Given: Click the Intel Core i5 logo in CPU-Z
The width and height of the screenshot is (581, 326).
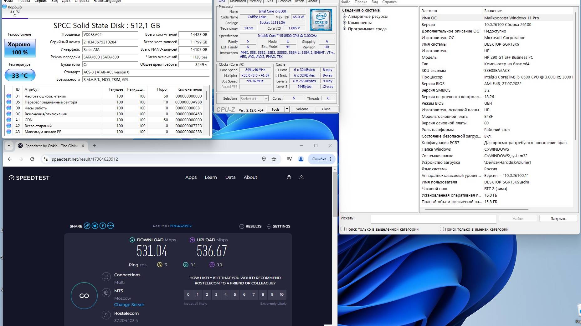Looking at the screenshot, I should pyautogui.click(x=321, y=20).
